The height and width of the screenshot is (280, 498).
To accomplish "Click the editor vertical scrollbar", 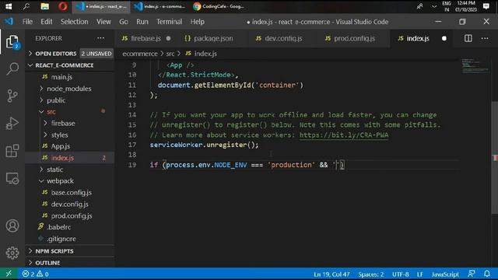I will coord(495,157).
